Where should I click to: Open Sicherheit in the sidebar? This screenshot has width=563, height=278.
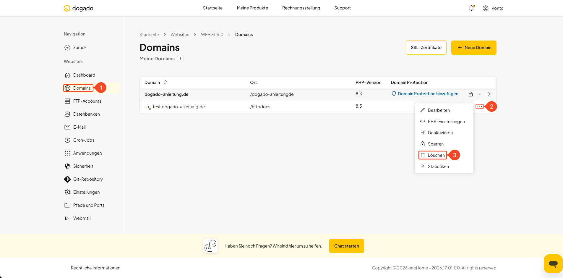(79, 166)
